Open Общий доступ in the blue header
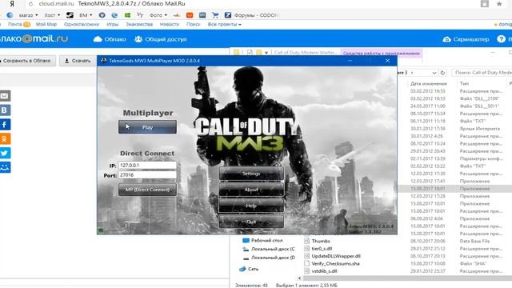The image size is (512, 288). 161,39
